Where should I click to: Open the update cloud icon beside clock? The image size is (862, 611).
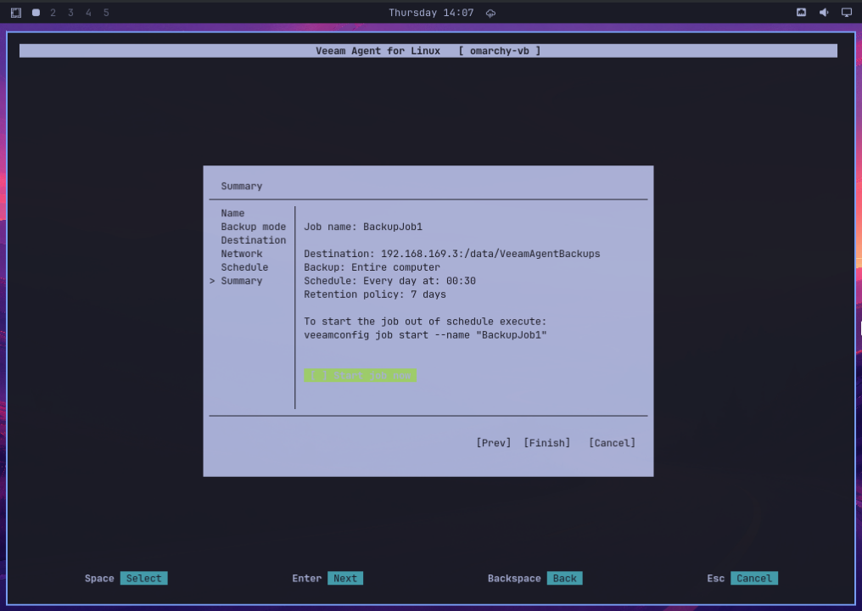click(x=490, y=14)
